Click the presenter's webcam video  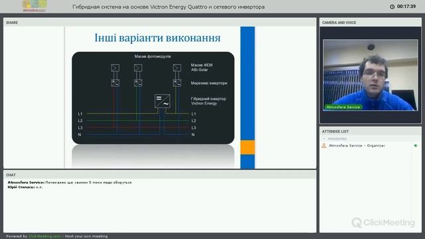pos(371,75)
